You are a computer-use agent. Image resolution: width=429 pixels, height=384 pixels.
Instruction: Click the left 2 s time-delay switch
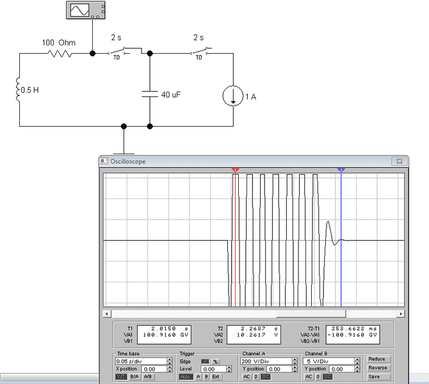tap(124, 51)
